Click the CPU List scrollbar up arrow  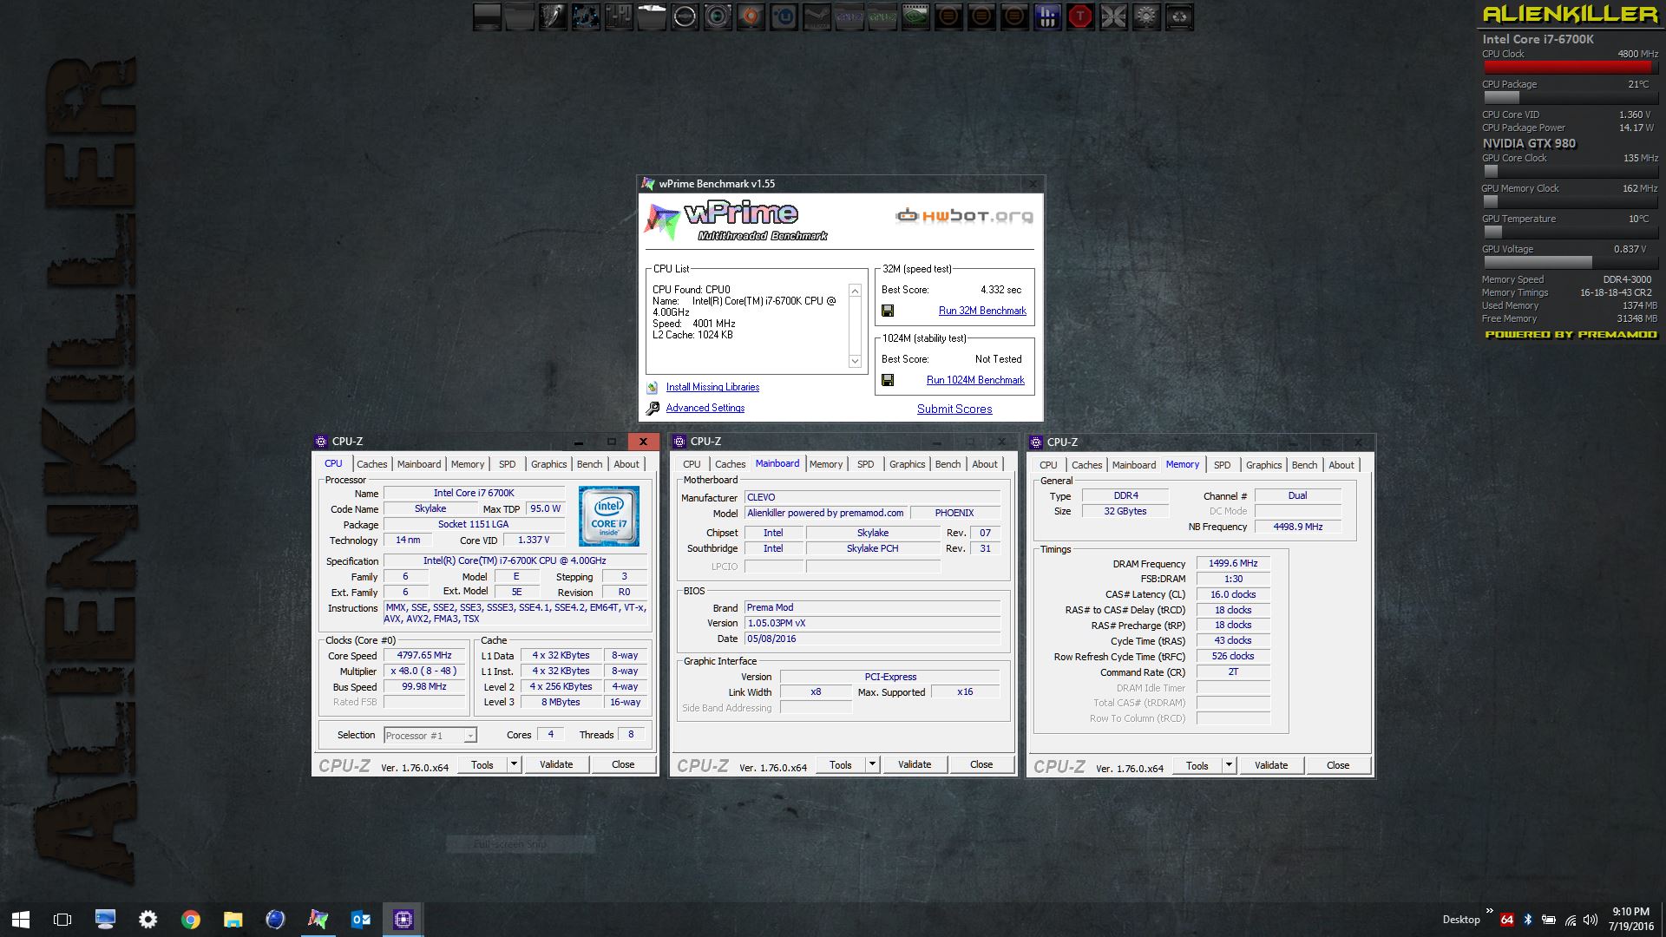855,291
